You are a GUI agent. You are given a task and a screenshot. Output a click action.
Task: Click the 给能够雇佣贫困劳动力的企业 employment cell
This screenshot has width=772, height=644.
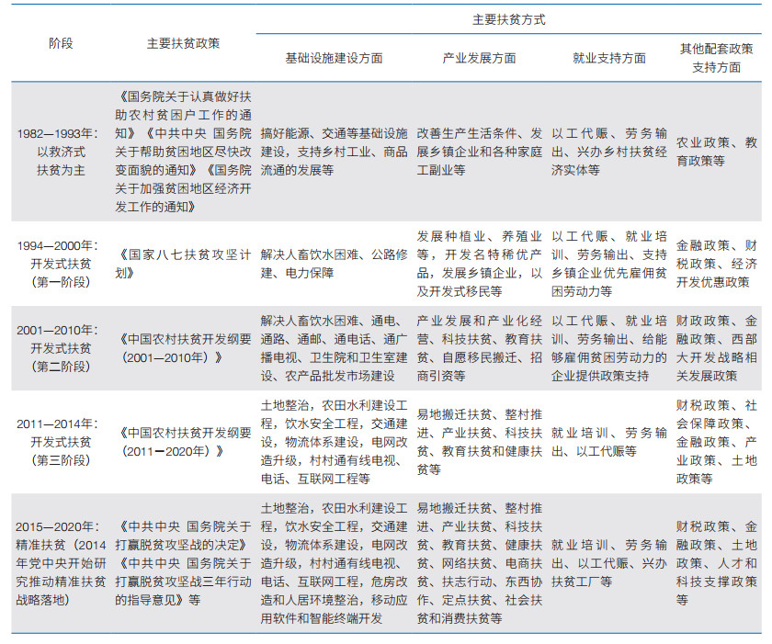[609, 348]
